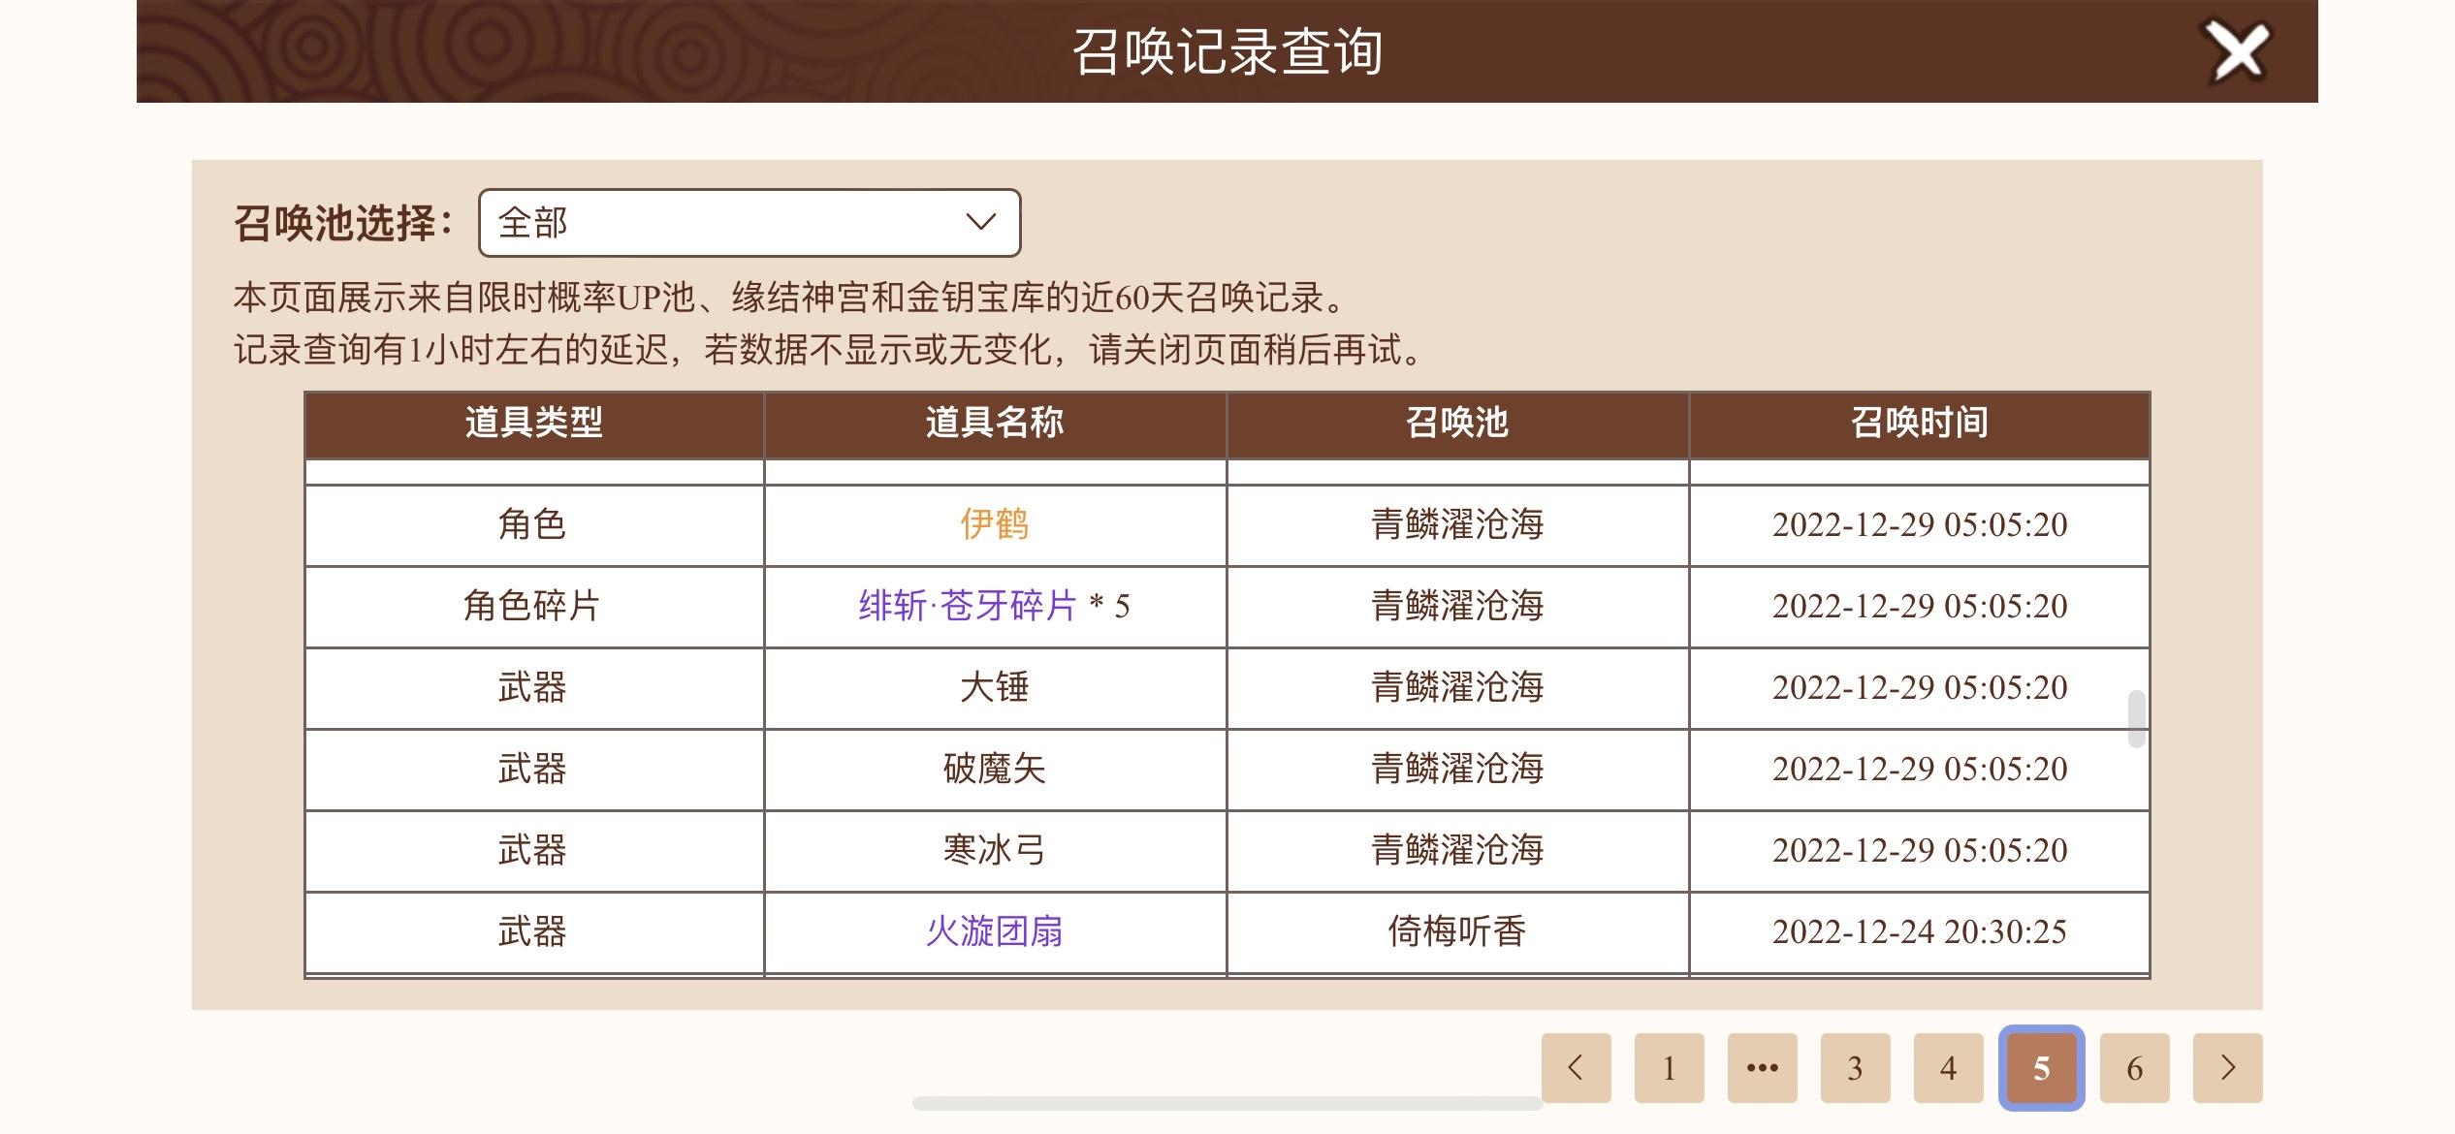Viewport: 2455px width, 1134px height.
Task: Click the purple 绯斩·苍牙碎片 item name
Action: pos(968,606)
